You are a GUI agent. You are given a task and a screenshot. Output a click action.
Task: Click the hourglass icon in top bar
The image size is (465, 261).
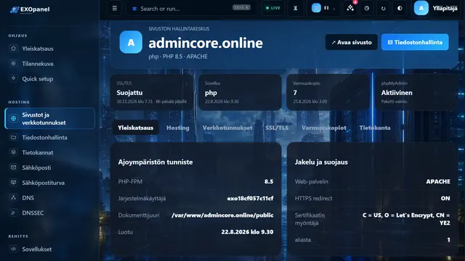[296, 8]
